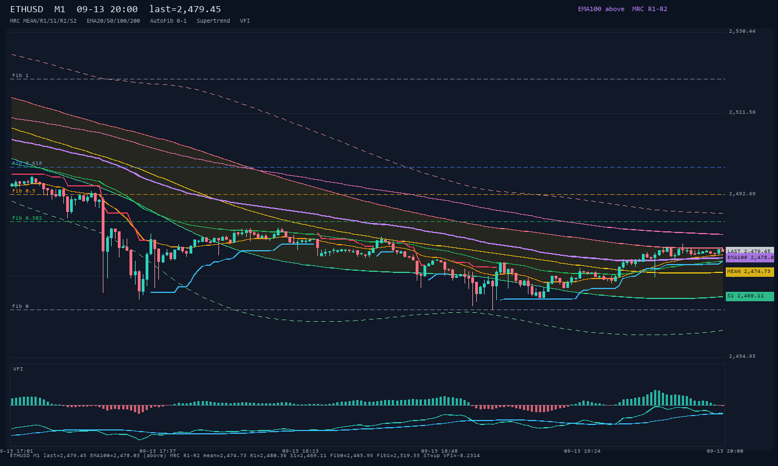The width and height of the screenshot is (778, 466).
Task: Select the orange Fib 0.5 level label
Action: click(x=24, y=191)
